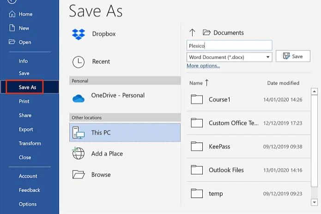Open the Transform page
Viewport: 321px width, 214px height.
click(x=30, y=143)
